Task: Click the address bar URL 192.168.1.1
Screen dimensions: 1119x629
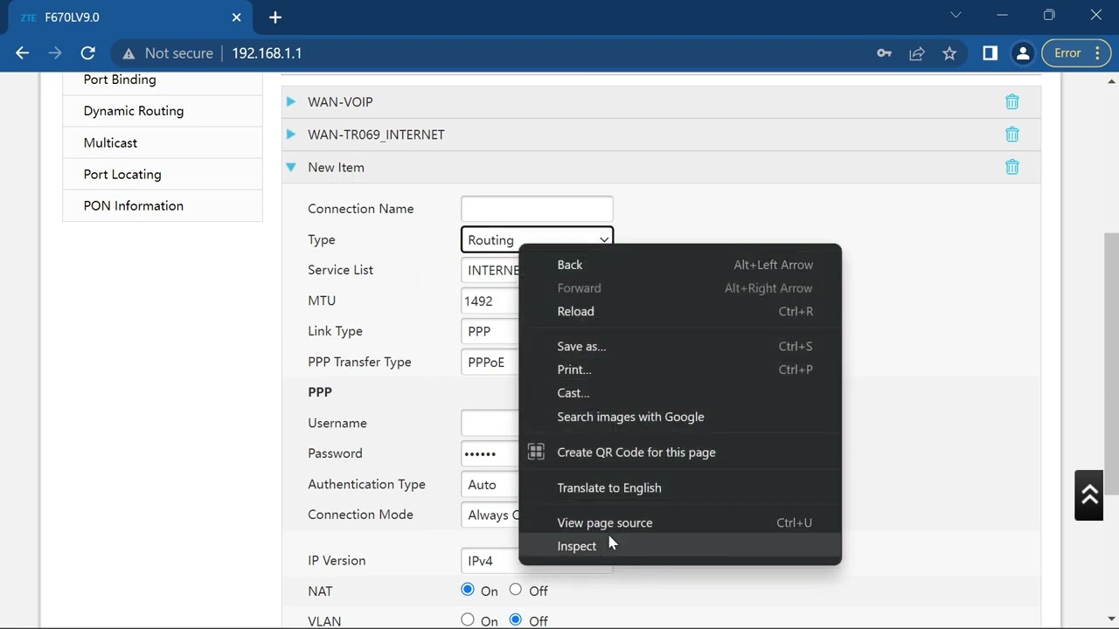Action: [267, 53]
